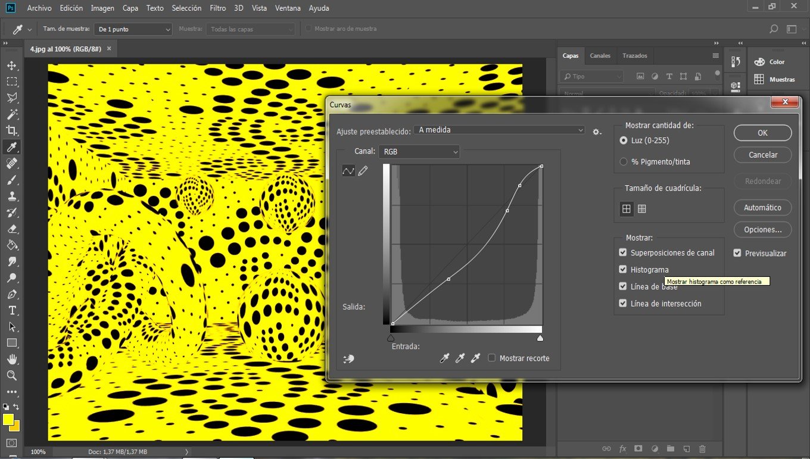Open the Canal RGB dropdown

[x=420, y=152]
